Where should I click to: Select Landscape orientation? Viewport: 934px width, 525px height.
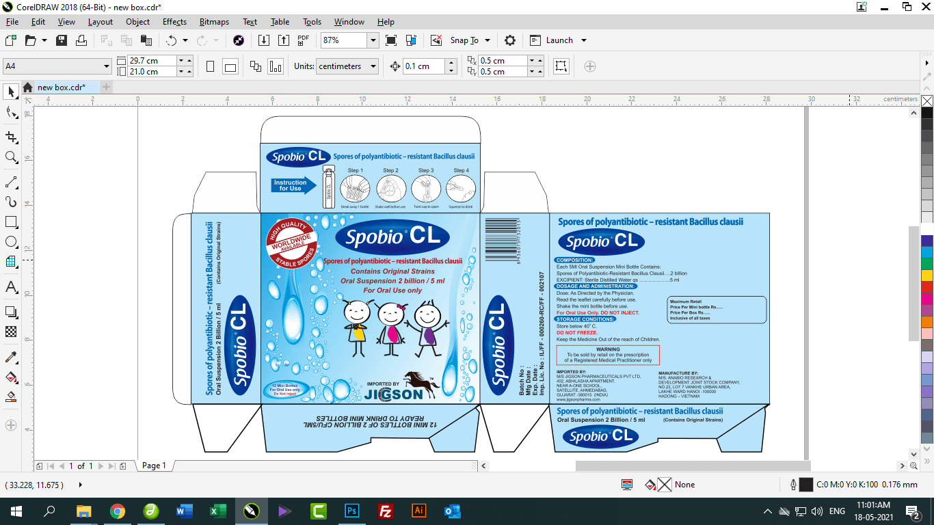[x=230, y=66]
